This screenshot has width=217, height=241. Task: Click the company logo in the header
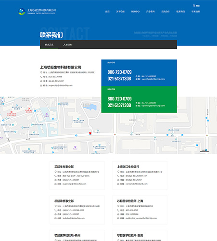37,12
